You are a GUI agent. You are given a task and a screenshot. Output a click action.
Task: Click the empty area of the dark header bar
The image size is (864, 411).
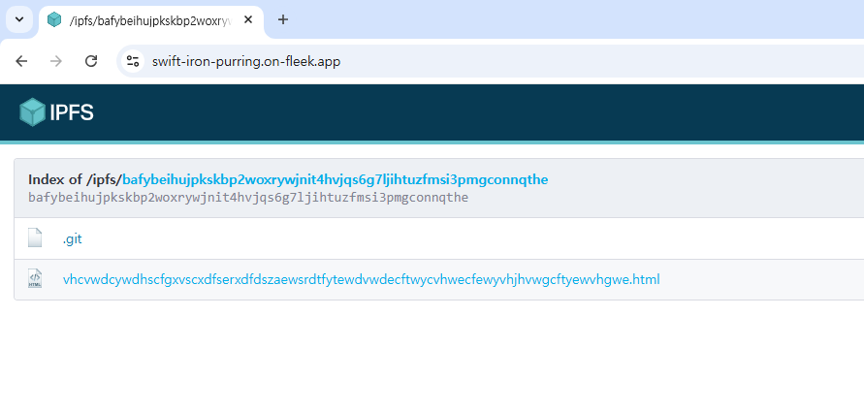pos(485,112)
